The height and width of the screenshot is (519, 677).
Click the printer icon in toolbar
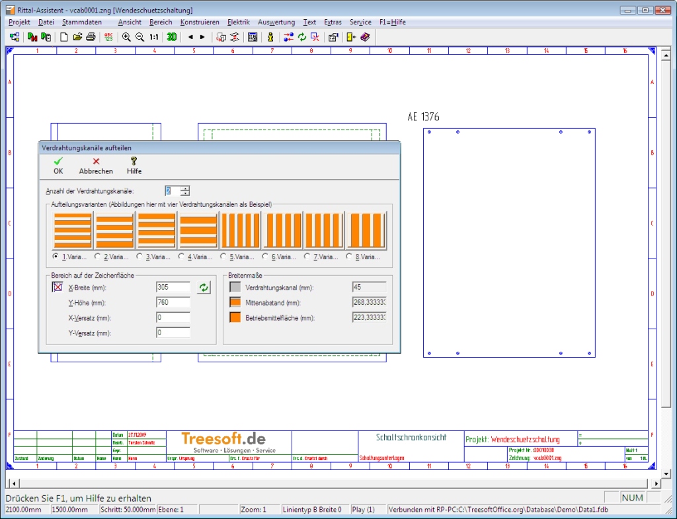(x=91, y=37)
